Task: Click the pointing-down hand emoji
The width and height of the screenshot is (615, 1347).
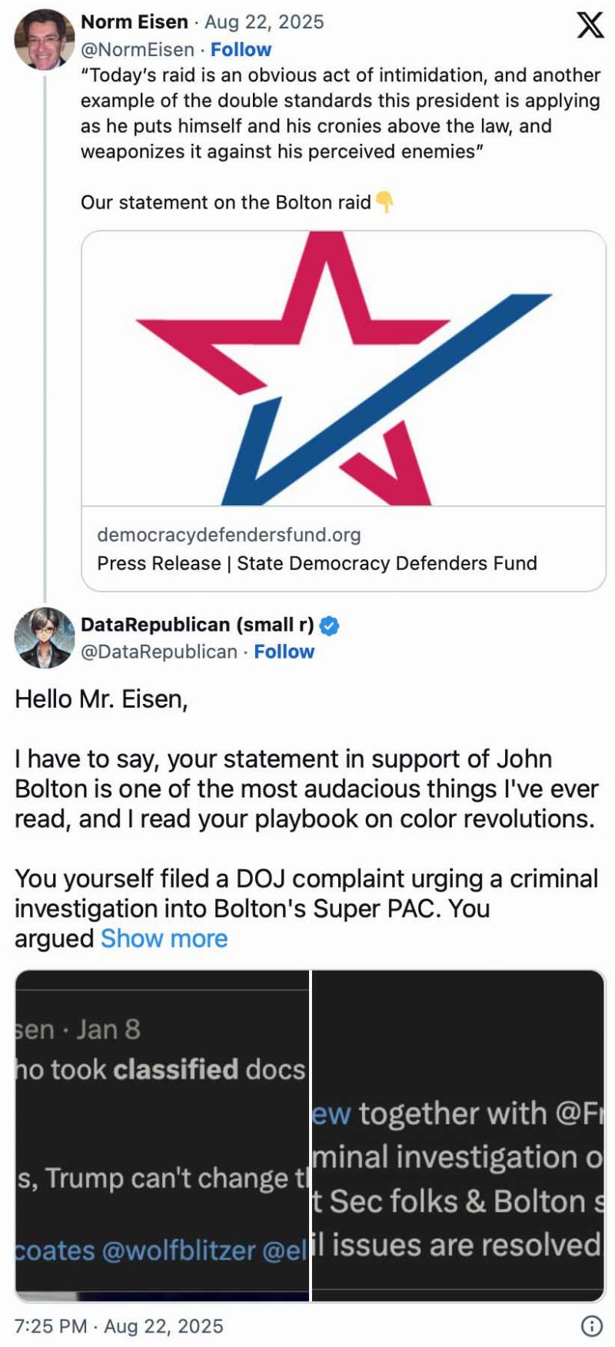Action: coord(384,202)
